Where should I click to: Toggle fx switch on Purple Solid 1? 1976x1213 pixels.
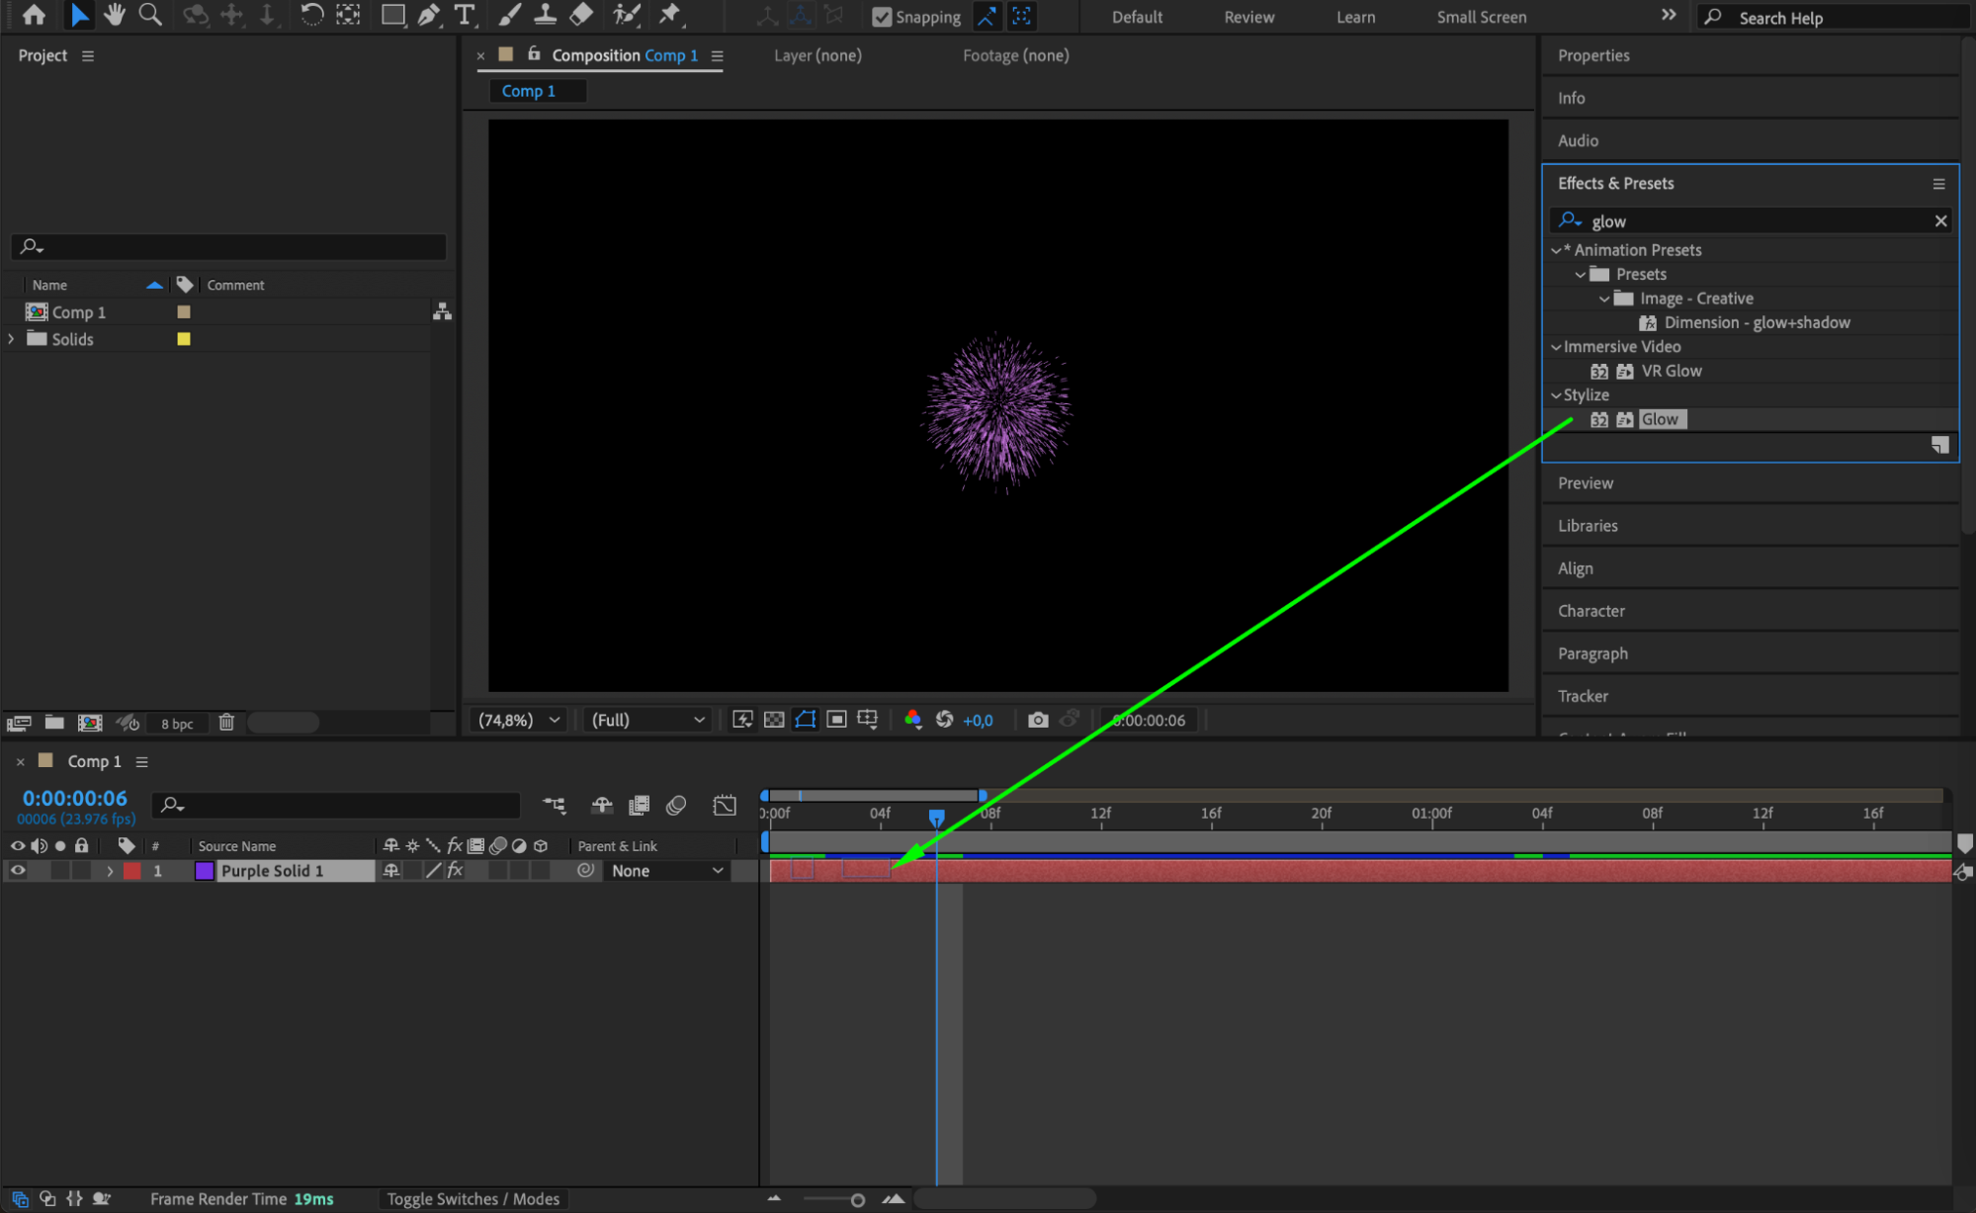[x=455, y=871]
